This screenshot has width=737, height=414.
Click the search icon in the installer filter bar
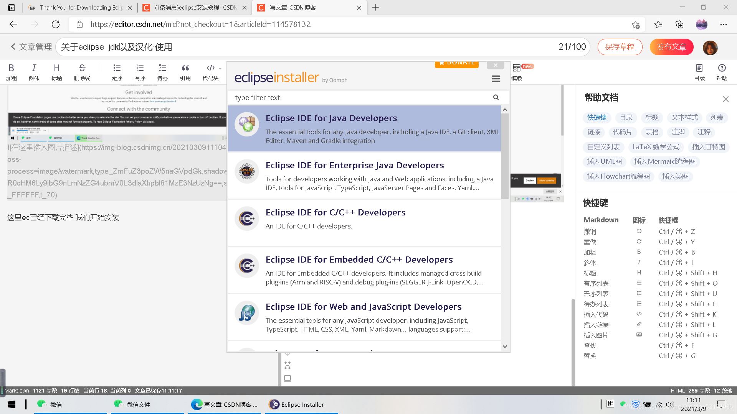point(496,97)
